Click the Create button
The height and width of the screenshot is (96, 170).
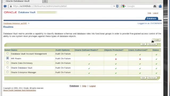156,40
